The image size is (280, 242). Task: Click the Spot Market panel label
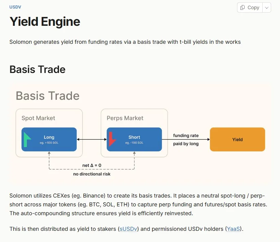coord(38,118)
